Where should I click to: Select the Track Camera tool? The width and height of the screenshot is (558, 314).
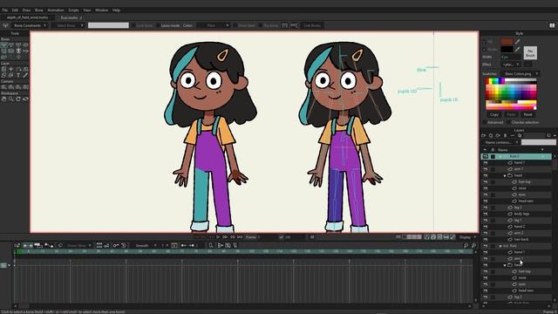[3, 87]
